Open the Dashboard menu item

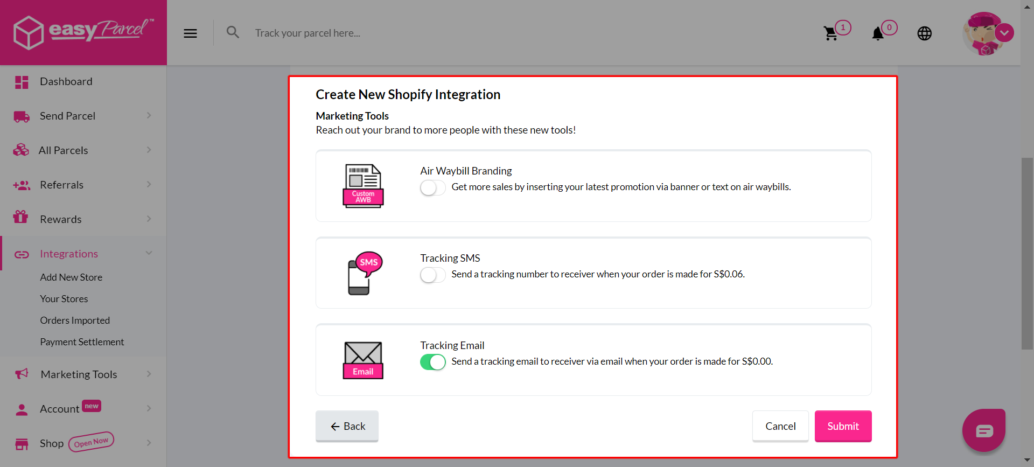pyautogui.click(x=83, y=82)
